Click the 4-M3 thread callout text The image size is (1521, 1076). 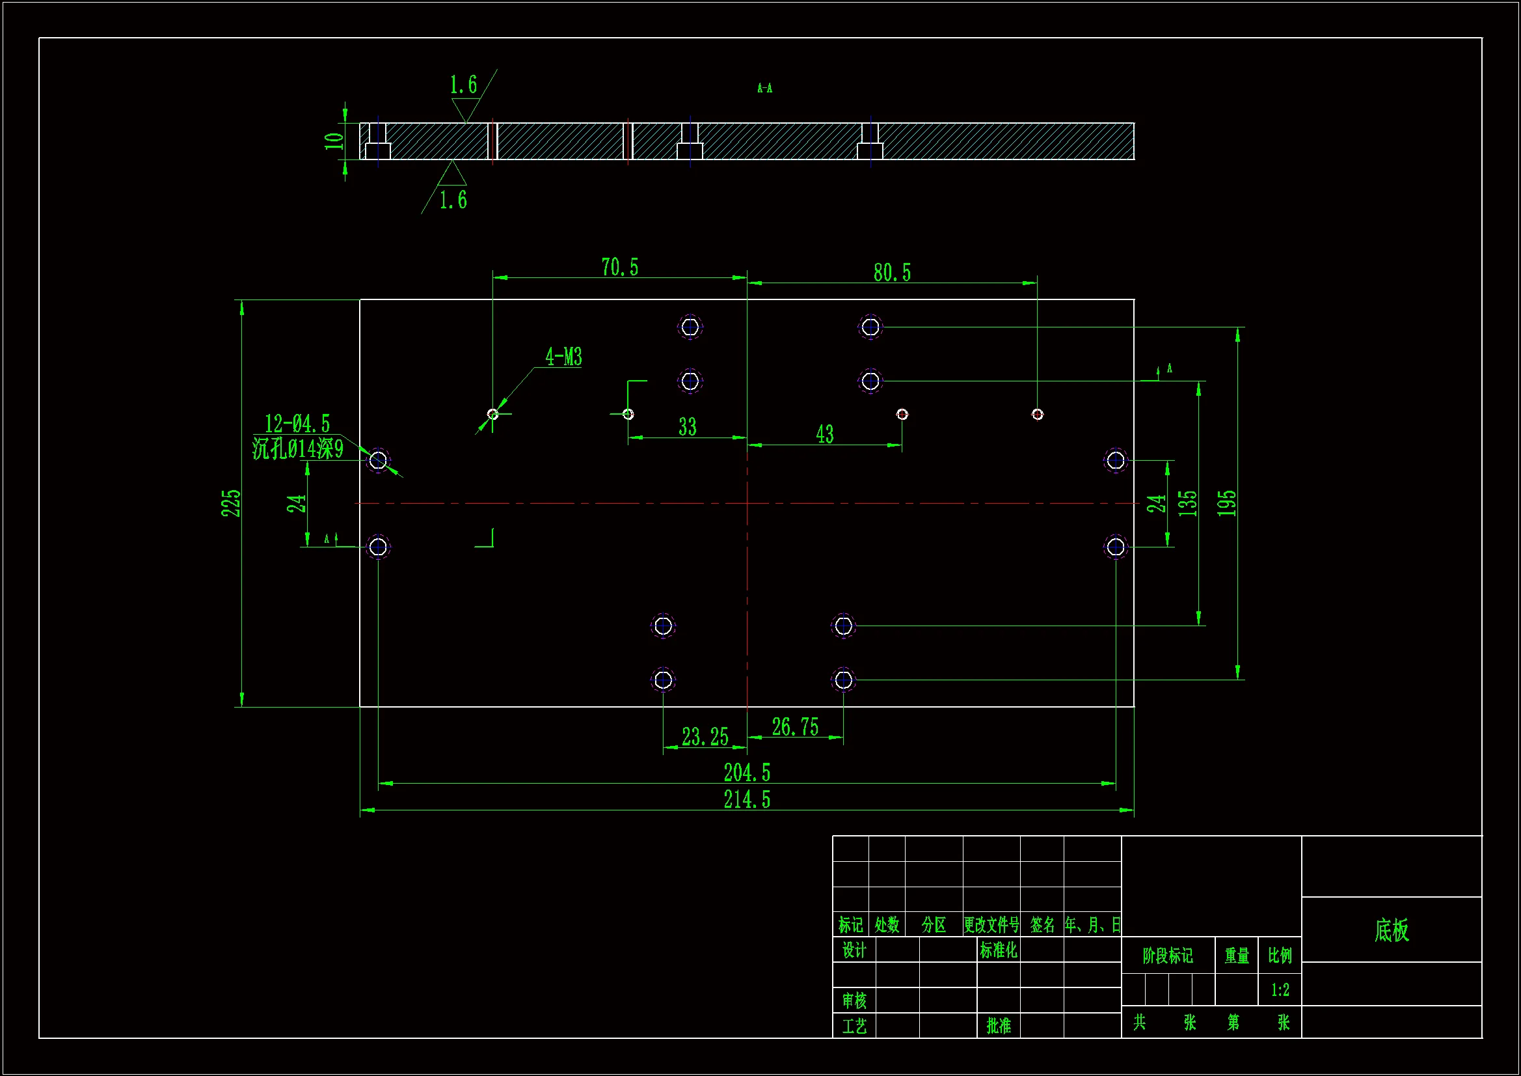563,357
